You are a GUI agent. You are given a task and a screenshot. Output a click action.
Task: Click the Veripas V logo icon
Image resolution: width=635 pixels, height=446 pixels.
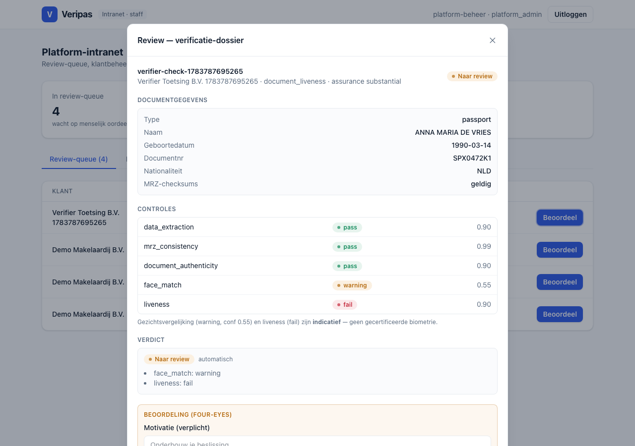click(x=50, y=14)
